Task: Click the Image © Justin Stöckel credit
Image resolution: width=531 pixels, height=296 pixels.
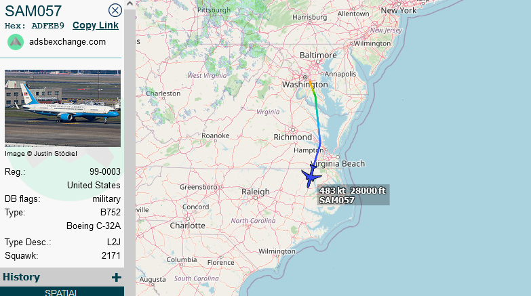Action: [x=41, y=154]
